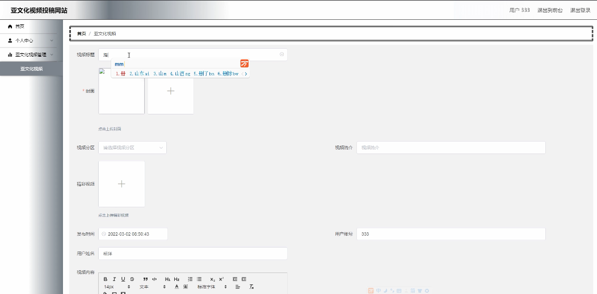Increase indent in the editor
The height and width of the screenshot is (294, 597).
243,279
